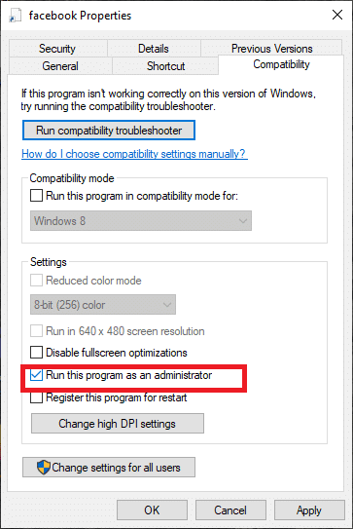Image resolution: width=353 pixels, height=529 pixels.
Task: Click Run compatibility troubleshooter button
Action: (109, 131)
